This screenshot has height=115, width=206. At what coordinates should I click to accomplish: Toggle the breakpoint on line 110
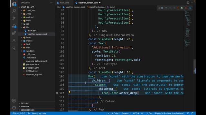(x=57, y=93)
